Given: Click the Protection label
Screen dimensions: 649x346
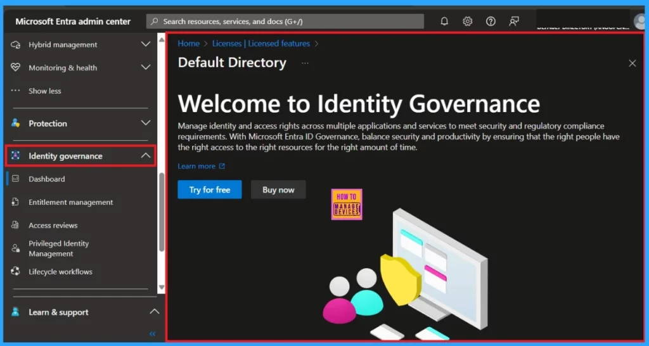Looking at the screenshot, I should click(48, 124).
